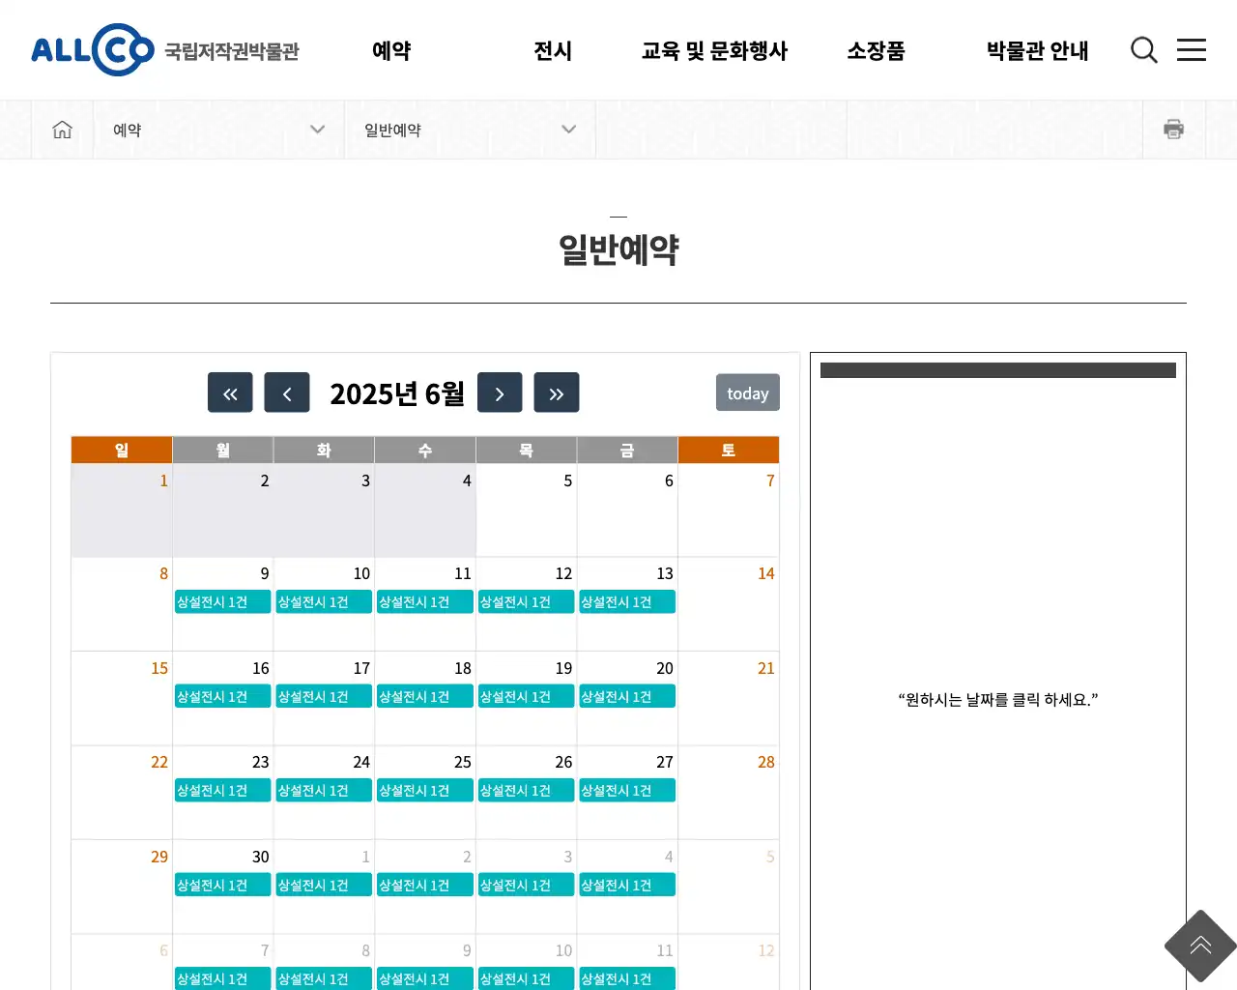
Task: Click date number 5 in first week
Action: pos(568,480)
